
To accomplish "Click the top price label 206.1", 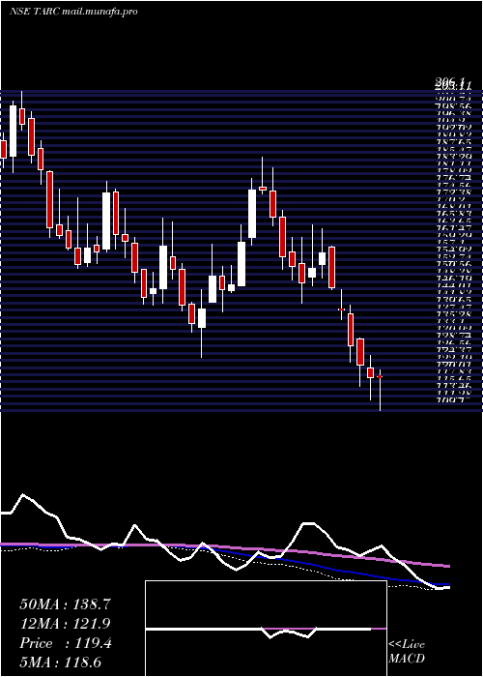I will click(x=450, y=80).
